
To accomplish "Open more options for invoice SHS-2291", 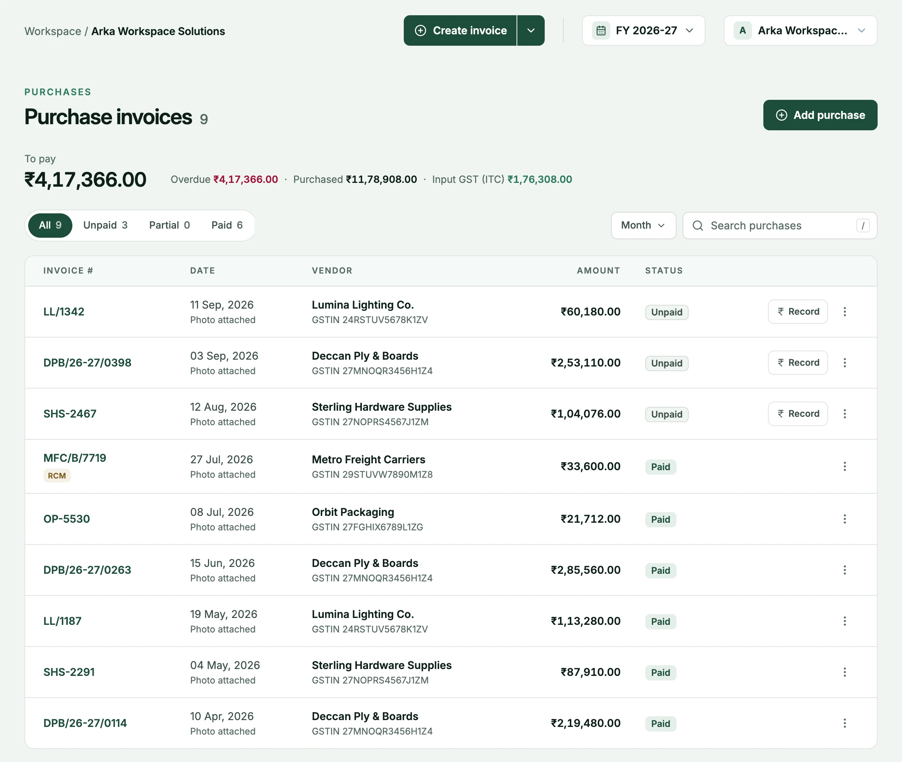I will pos(844,672).
